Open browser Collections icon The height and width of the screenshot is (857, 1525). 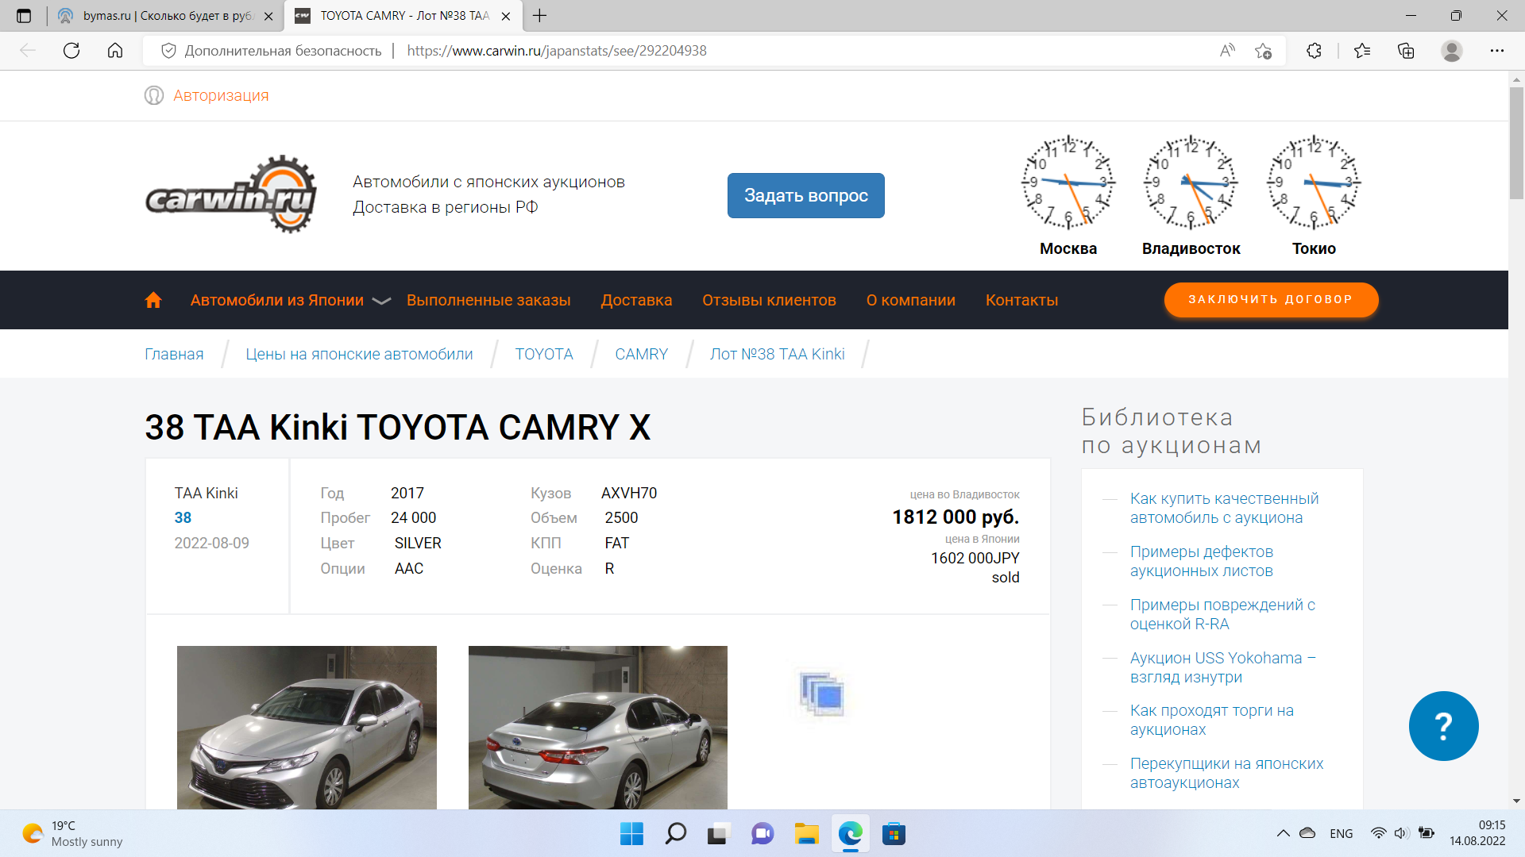tap(1406, 51)
